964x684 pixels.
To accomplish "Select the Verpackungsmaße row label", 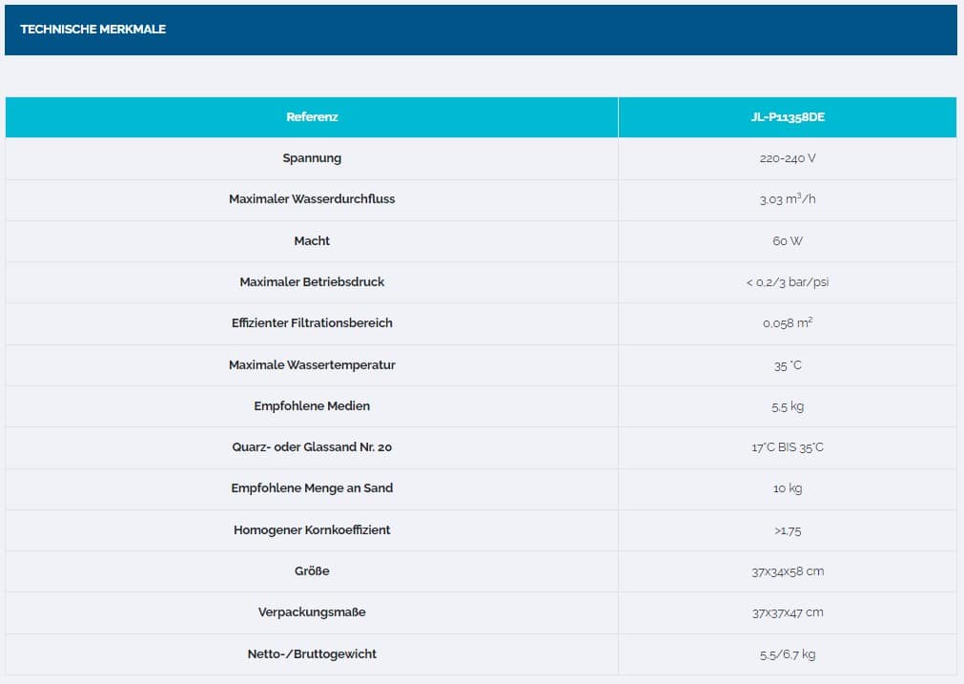I will (x=312, y=612).
